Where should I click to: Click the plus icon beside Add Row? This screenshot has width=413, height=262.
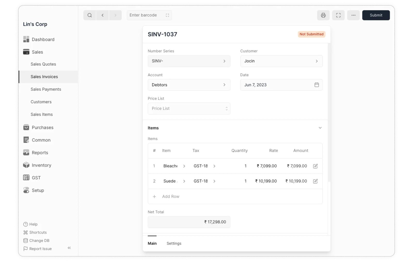pyautogui.click(x=154, y=197)
